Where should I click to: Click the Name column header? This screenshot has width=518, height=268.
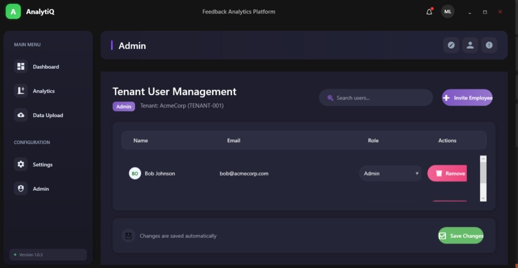141,141
